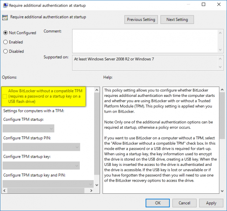
Task: Choose the Enabled radio option
Action: 5,42
